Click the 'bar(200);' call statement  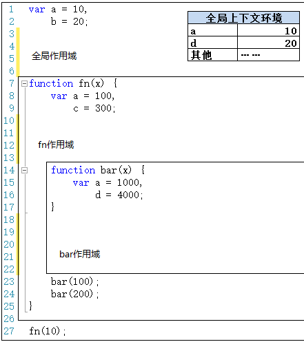tap(74, 294)
